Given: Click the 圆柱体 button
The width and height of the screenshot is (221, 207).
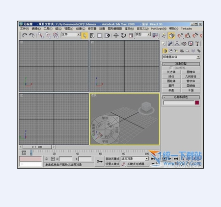Looking at the screenshot, I should 171,81.
